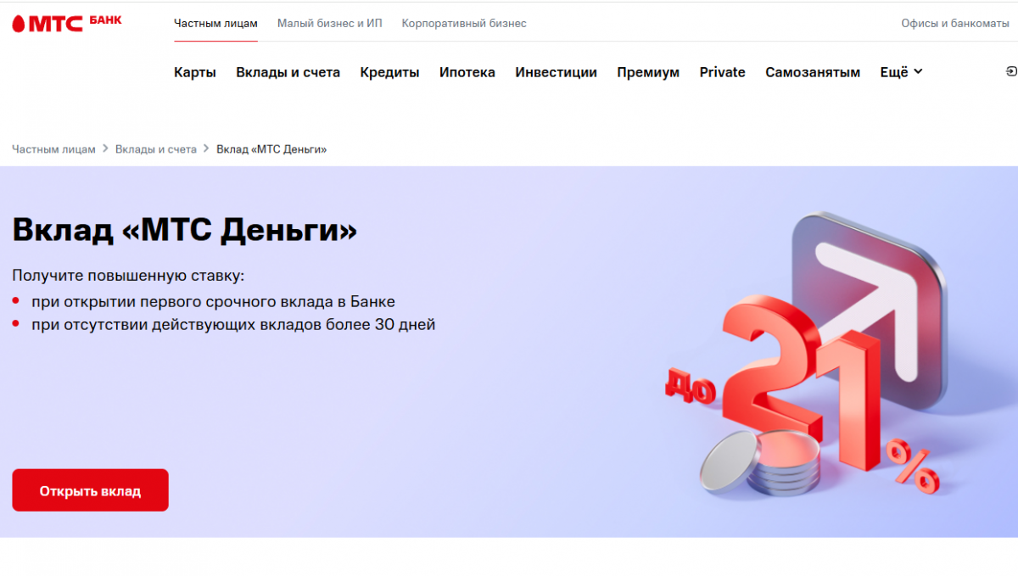Screen dimensions: 1018x576
Task: Click the login icon at right edge
Action: (1011, 72)
